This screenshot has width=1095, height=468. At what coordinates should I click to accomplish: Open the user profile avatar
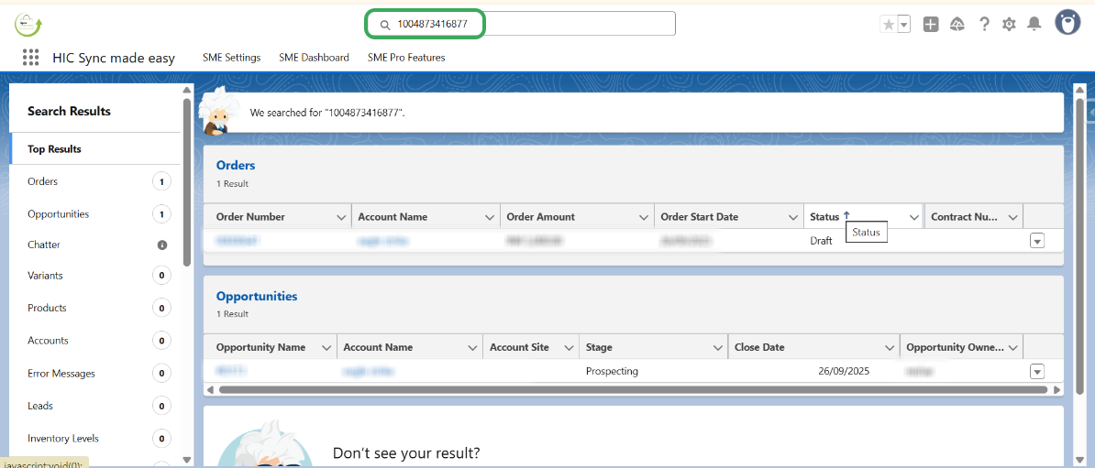click(1067, 22)
